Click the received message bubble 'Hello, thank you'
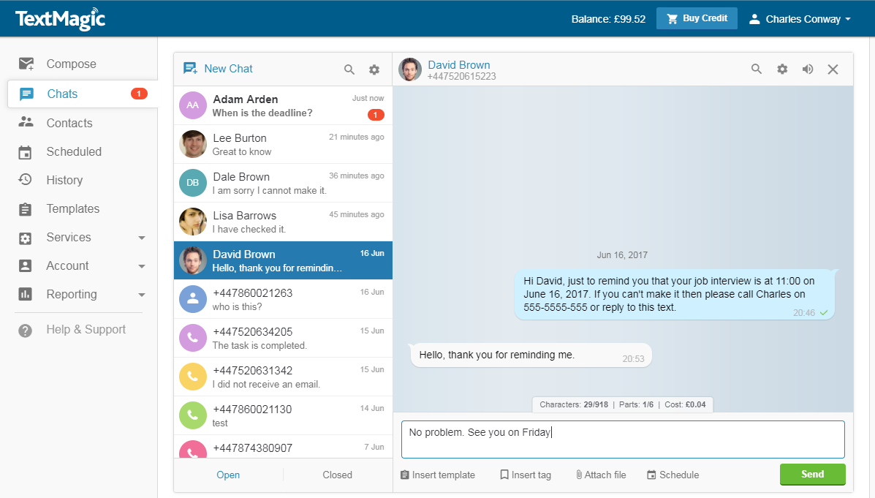875x498 pixels. [x=531, y=355]
